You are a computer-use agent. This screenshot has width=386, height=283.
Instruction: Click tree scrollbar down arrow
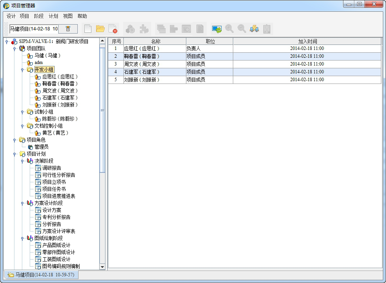[x=102, y=267]
